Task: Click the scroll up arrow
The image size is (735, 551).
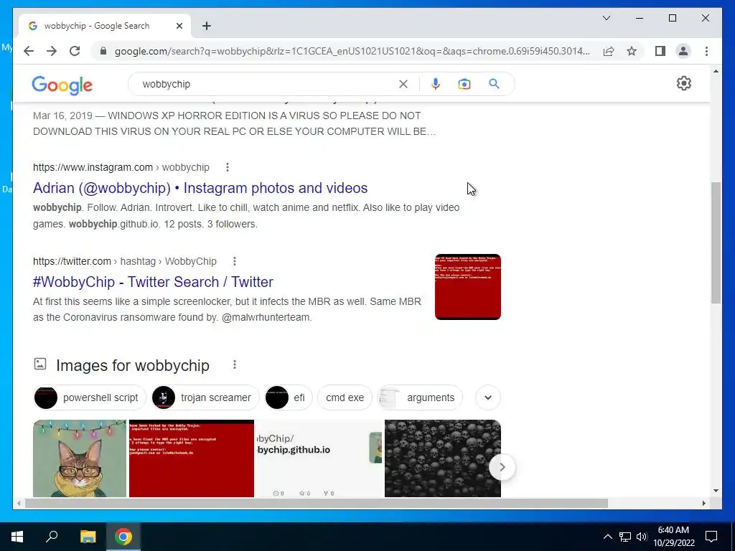Action: [716, 71]
